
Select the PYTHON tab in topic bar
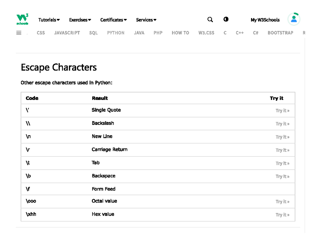click(x=116, y=33)
